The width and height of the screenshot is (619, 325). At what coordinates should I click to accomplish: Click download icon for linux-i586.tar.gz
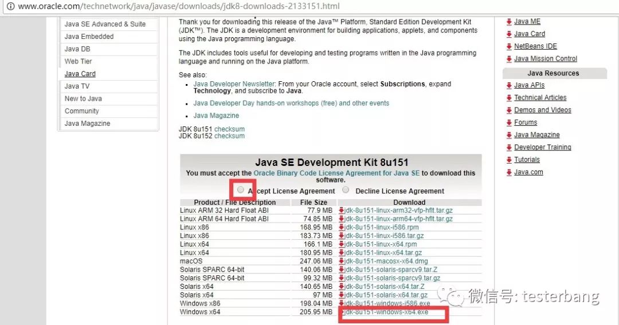click(x=342, y=236)
